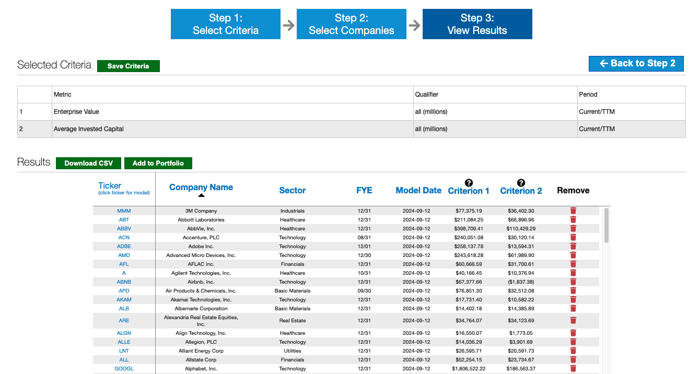The height and width of the screenshot is (374, 699).
Task: Remove 3M Company with its trash icon
Action: [x=573, y=211]
